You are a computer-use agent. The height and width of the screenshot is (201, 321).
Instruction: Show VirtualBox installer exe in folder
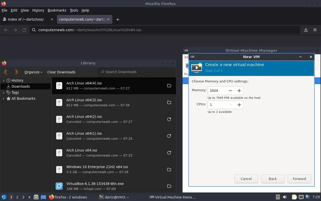[x=169, y=186]
